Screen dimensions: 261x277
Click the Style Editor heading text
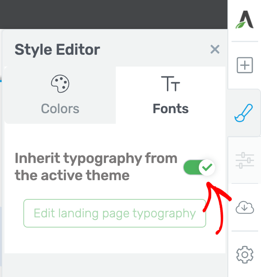(57, 50)
